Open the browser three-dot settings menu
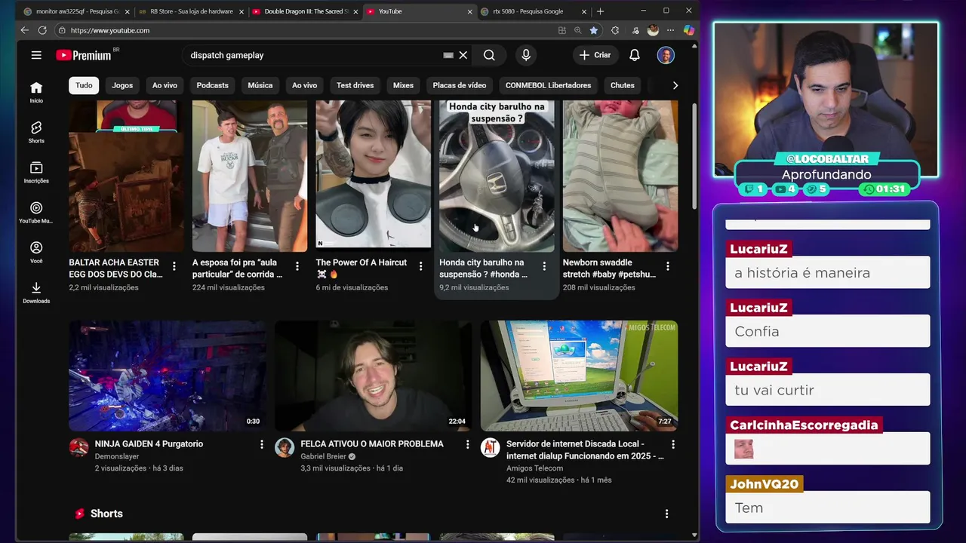Viewport: 966px width, 543px height. (670, 30)
